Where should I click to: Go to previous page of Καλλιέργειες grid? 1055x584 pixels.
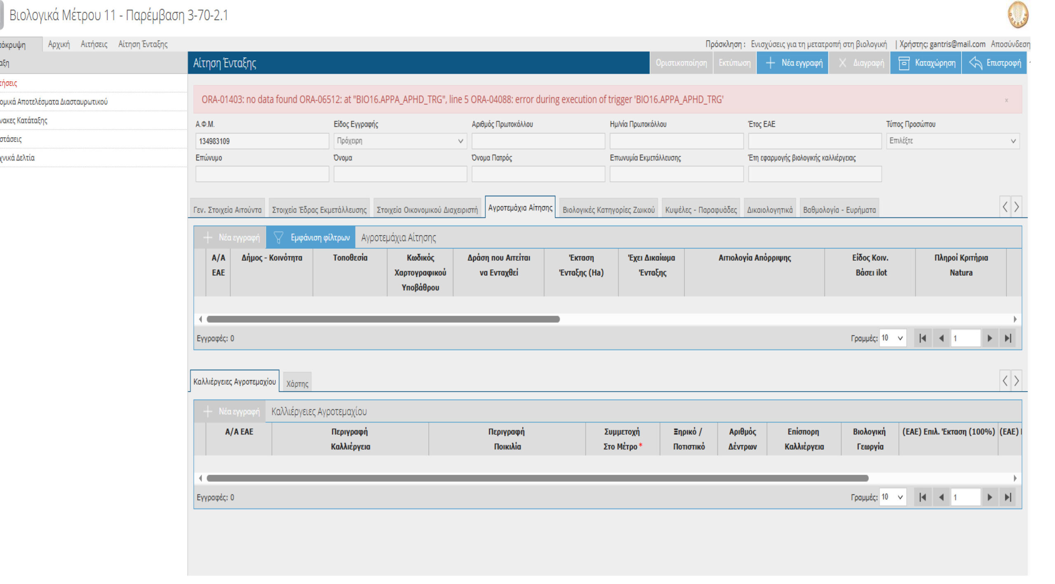941,498
